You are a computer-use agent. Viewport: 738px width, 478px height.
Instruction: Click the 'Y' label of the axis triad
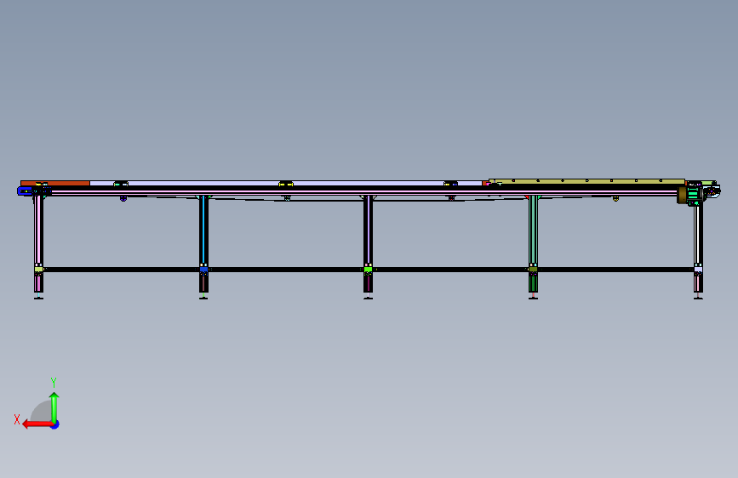[x=54, y=383]
